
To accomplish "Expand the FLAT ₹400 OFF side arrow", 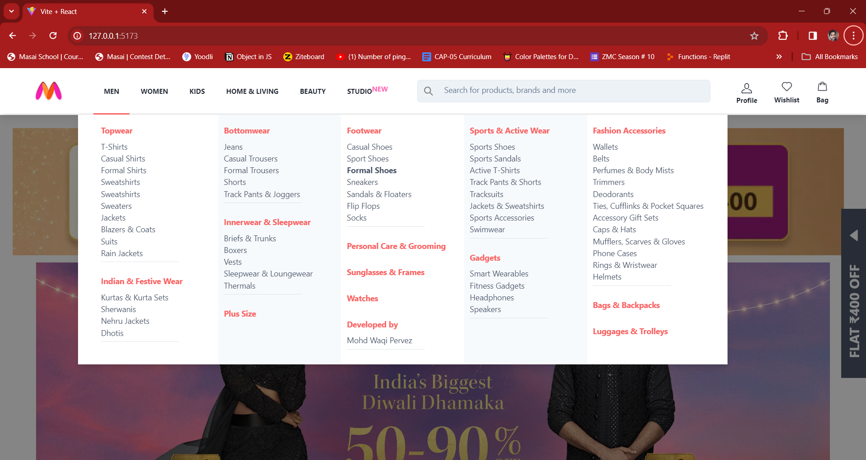I will point(853,235).
